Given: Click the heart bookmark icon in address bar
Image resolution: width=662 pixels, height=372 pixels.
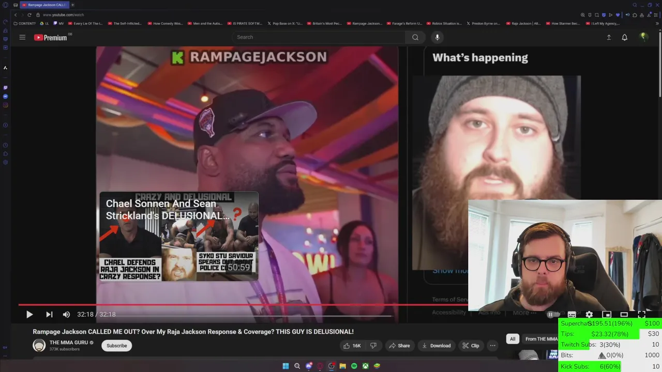Looking at the screenshot, I should (x=617, y=15).
